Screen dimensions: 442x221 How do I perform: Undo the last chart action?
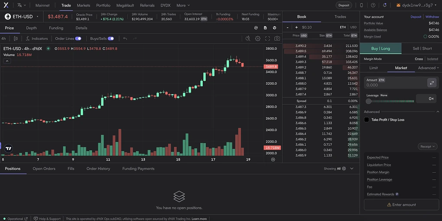click(125, 38)
